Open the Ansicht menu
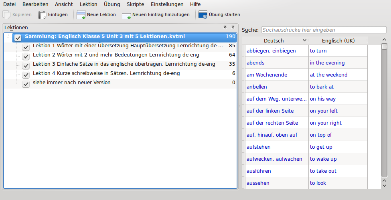The width and height of the screenshot is (391, 200). [x=64, y=4]
